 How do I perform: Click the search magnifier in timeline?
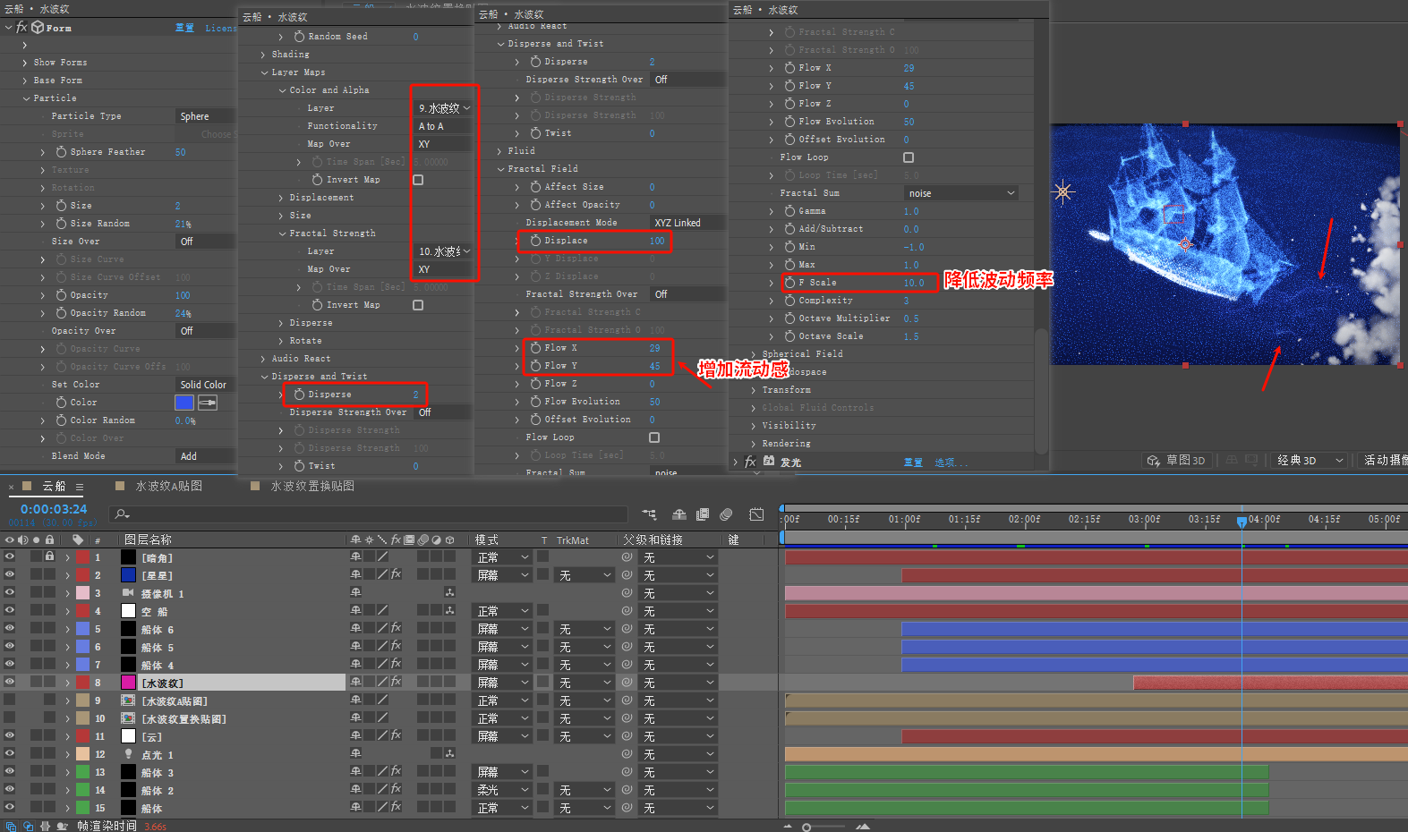coord(123,514)
